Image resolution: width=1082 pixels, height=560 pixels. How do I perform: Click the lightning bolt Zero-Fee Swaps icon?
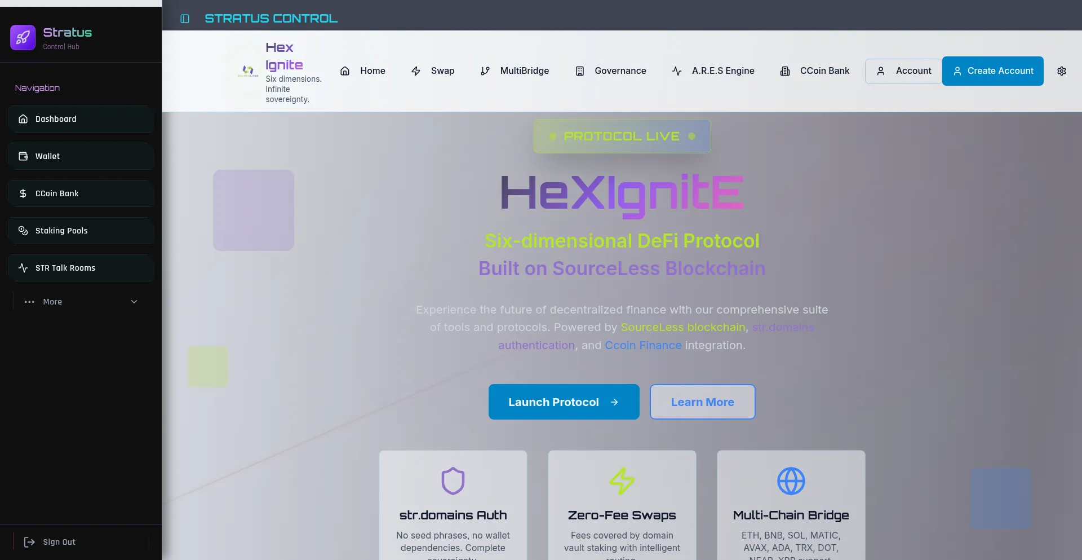click(622, 481)
